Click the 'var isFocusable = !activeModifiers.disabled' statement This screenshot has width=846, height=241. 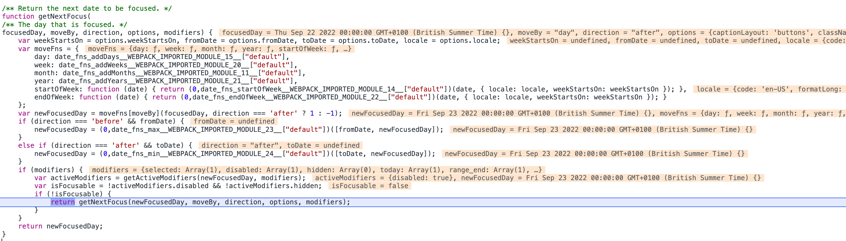(178, 186)
